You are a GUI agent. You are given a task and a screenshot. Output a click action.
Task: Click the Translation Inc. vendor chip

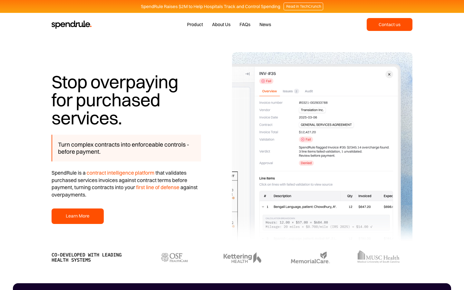[312, 110]
